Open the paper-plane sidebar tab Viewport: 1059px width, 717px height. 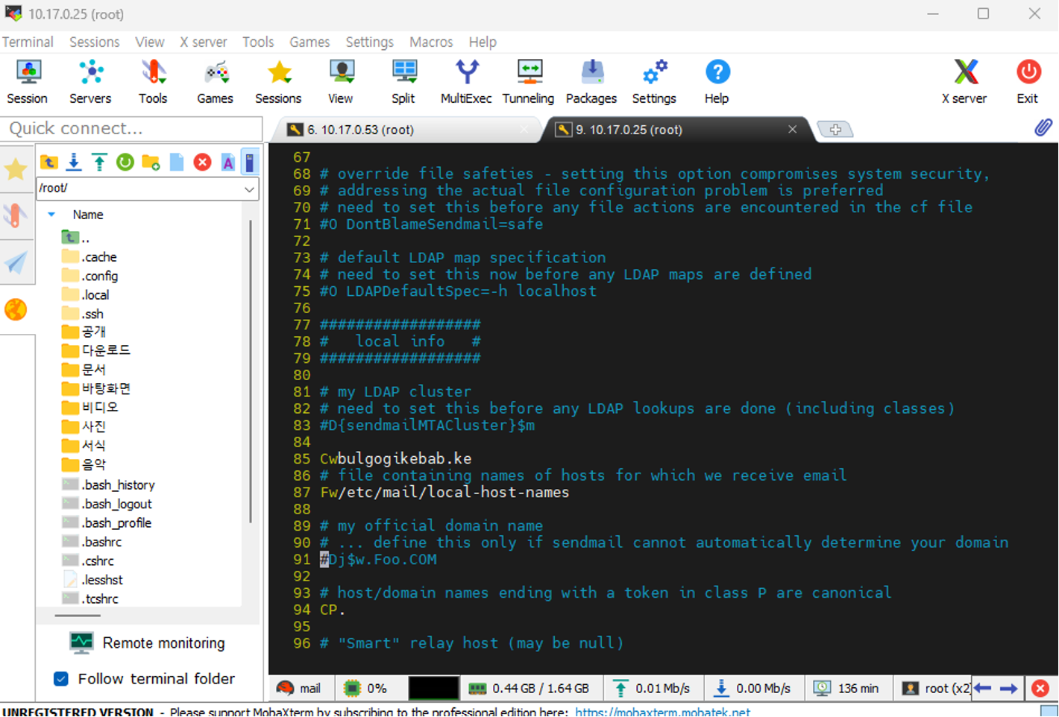tap(16, 262)
